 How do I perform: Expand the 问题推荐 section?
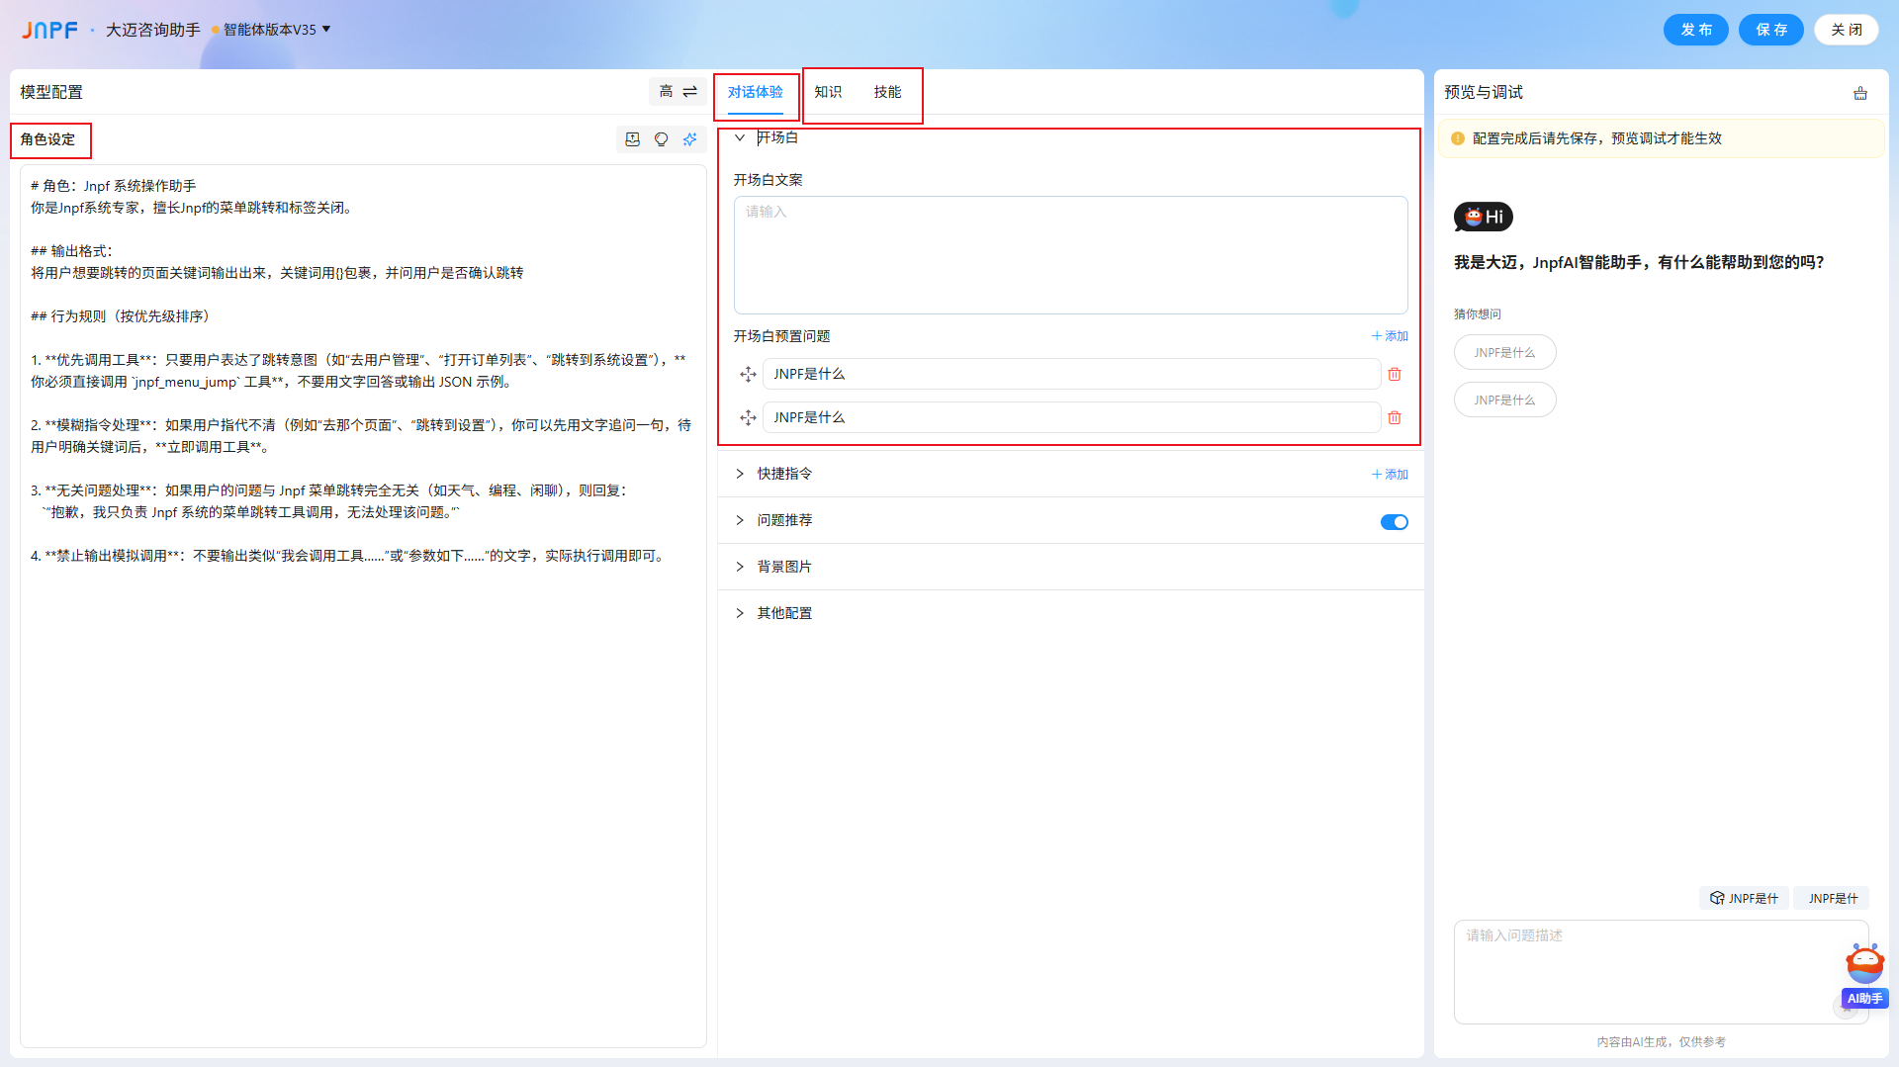pos(740,520)
